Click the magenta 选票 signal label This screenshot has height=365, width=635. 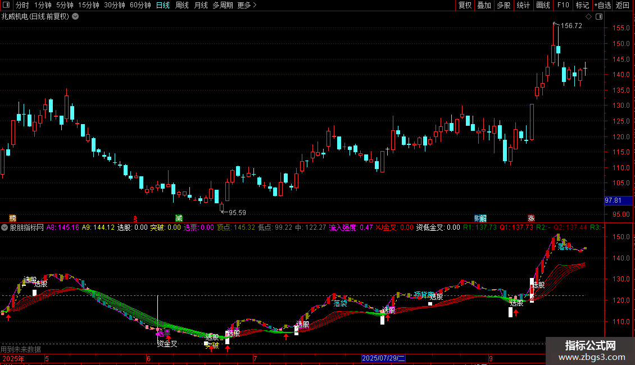coord(164,332)
